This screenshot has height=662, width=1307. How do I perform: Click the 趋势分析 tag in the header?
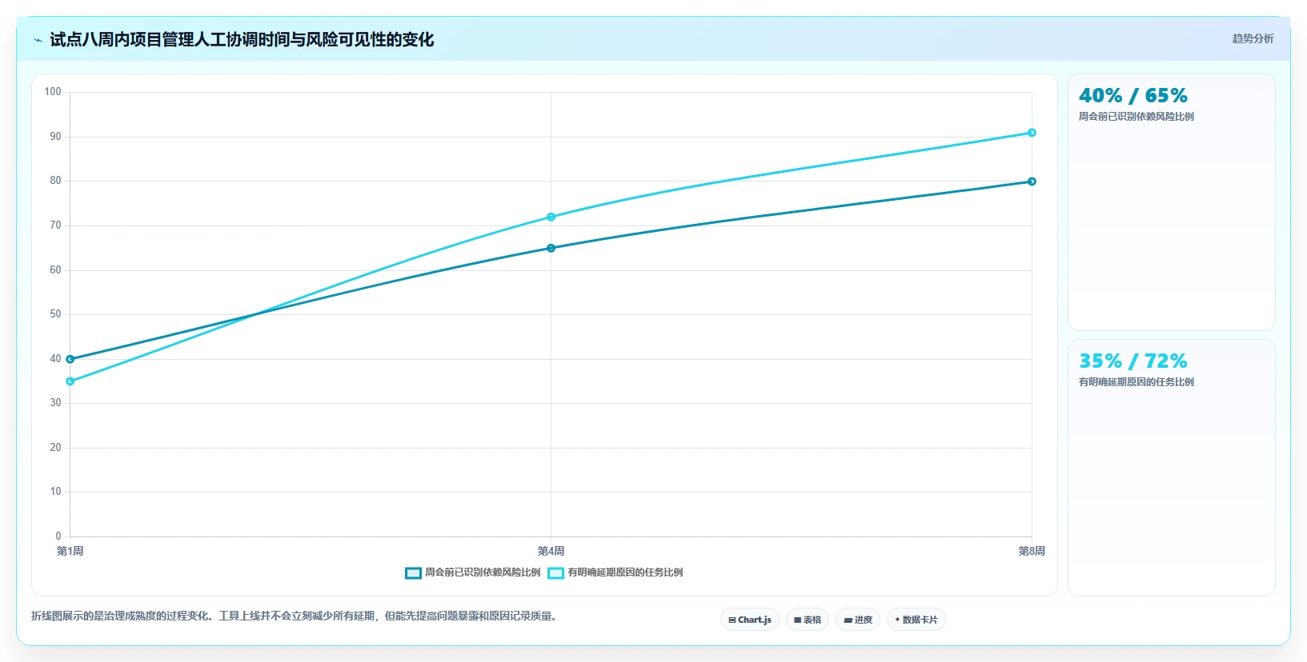click(1253, 38)
